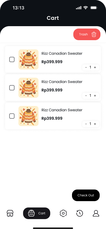This screenshot has width=106, height=231.
Task: Decrease quantity of the first sweater
Action: point(86,67)
